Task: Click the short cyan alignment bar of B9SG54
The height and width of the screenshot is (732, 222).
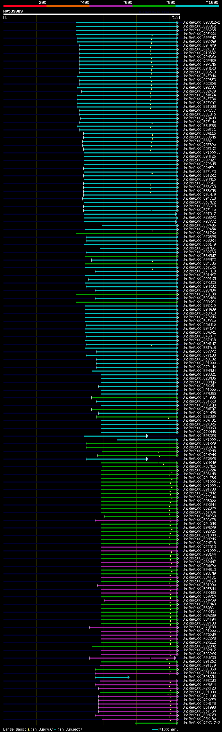Action: [x=112, y=677]
